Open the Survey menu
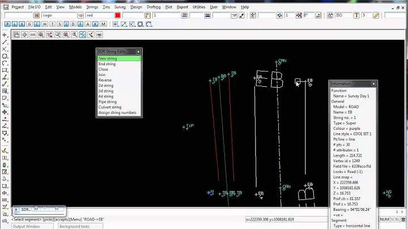Viewport: 408px width, 229px height. tap(120, 7)
